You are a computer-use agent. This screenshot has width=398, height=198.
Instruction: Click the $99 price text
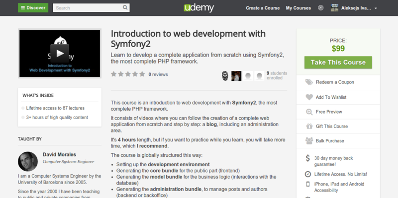click(338, 48)
